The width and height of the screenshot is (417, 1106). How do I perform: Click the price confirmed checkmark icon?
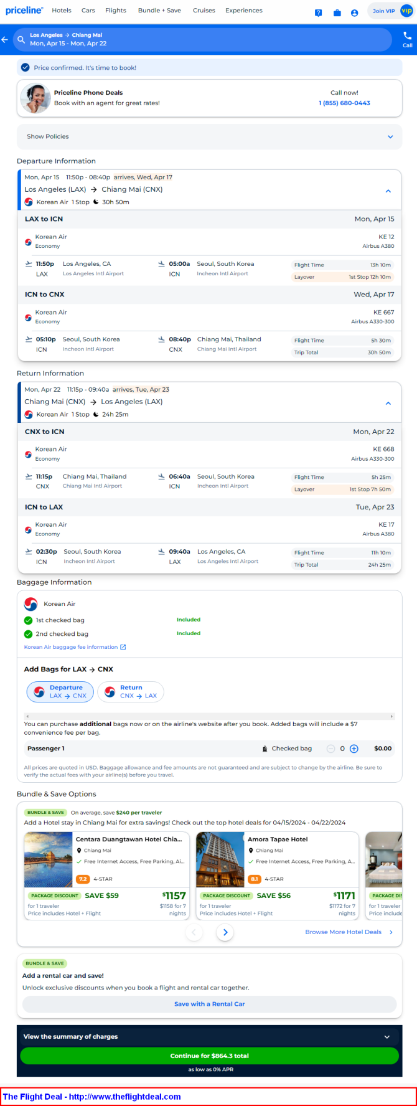[25, 67]
